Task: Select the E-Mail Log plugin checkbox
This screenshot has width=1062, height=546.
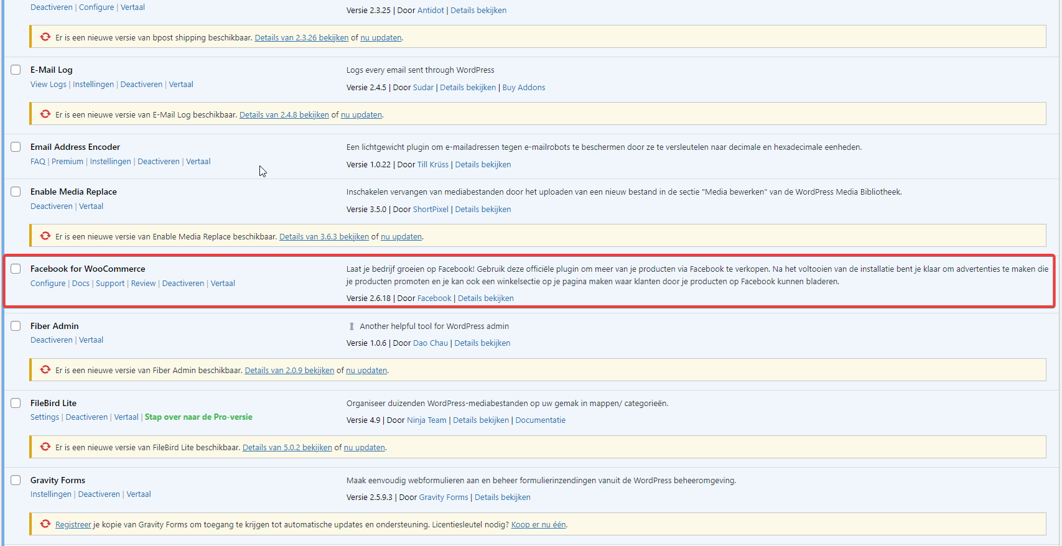Action: 16,70
